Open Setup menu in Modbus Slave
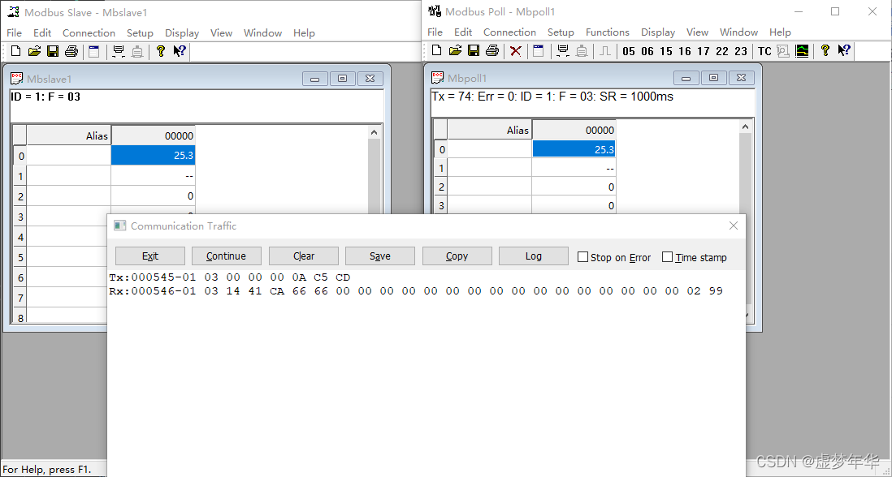The width and height of the screenshot is (892, 477). (140, 33)
